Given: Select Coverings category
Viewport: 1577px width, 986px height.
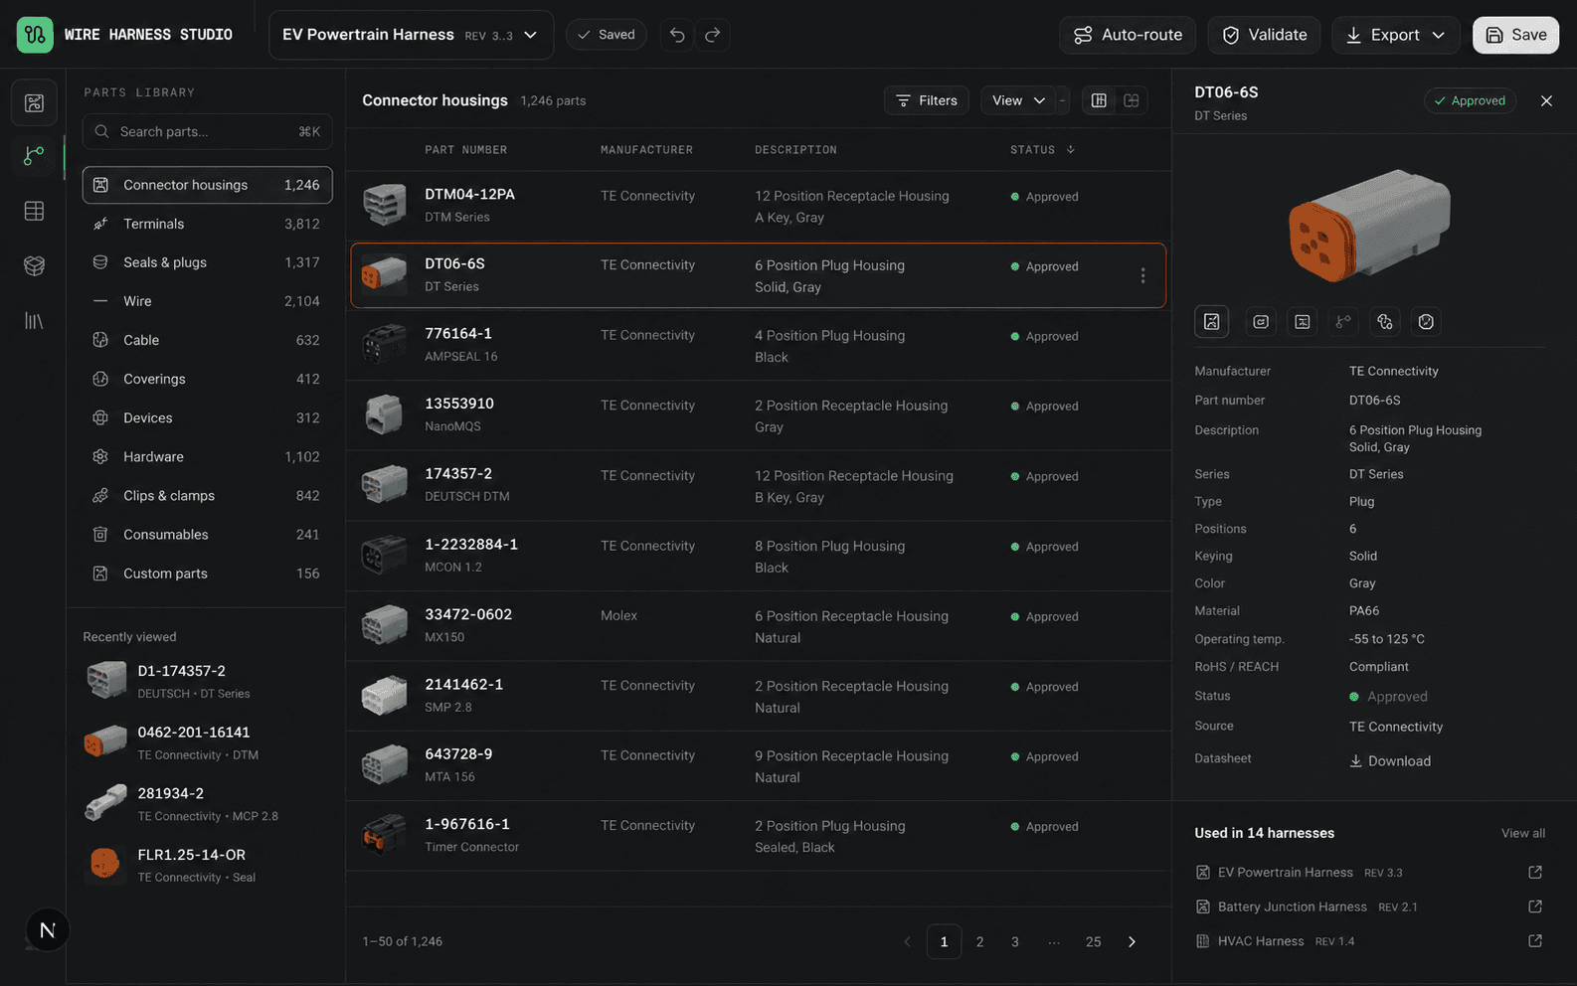Looking at the screenshot, I should (207, 379).
